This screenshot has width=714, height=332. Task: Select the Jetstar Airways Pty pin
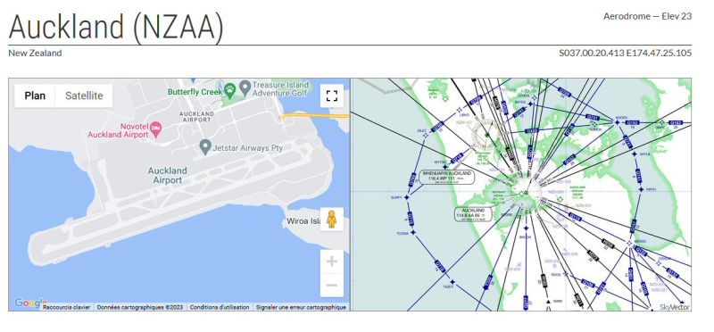205,147
